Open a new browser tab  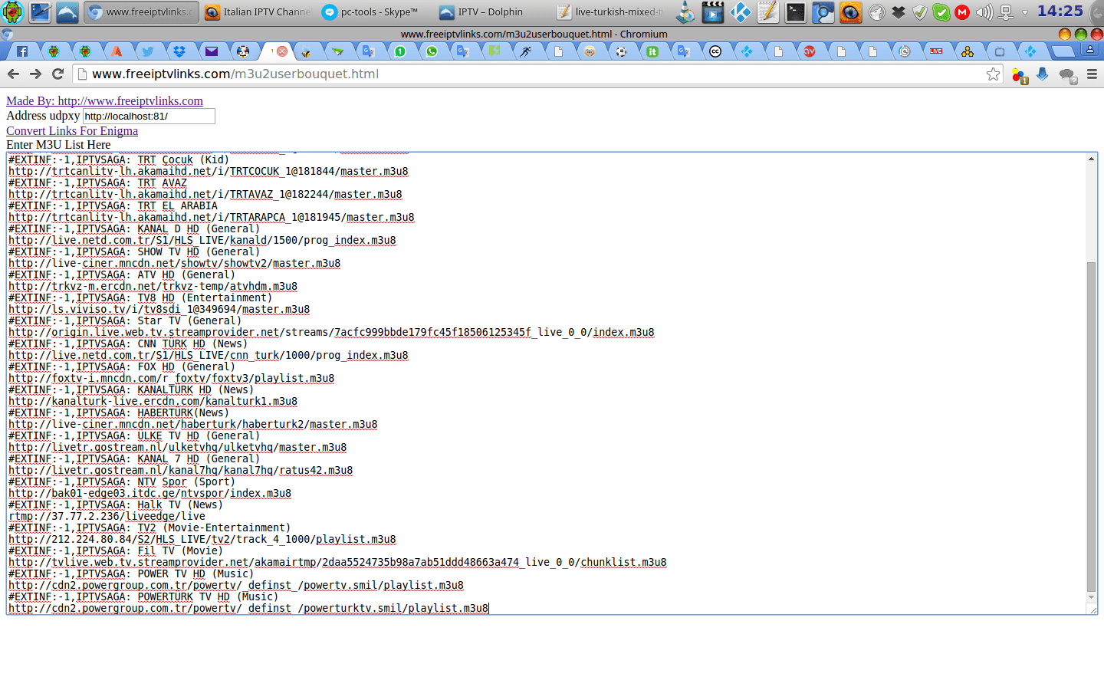(x=1063, y=51)
